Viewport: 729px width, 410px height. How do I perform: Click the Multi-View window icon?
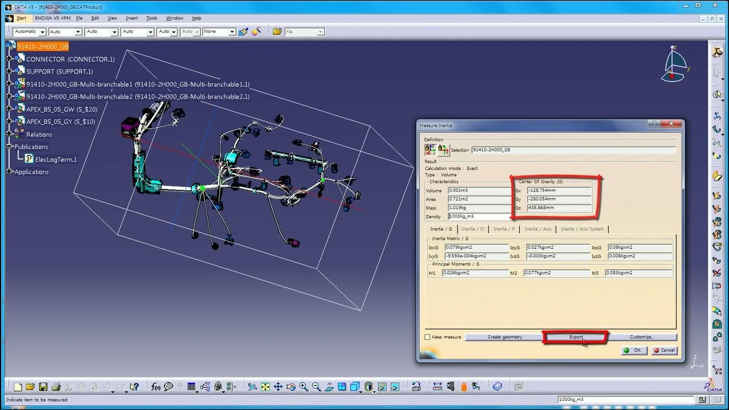tap(342, 387)
